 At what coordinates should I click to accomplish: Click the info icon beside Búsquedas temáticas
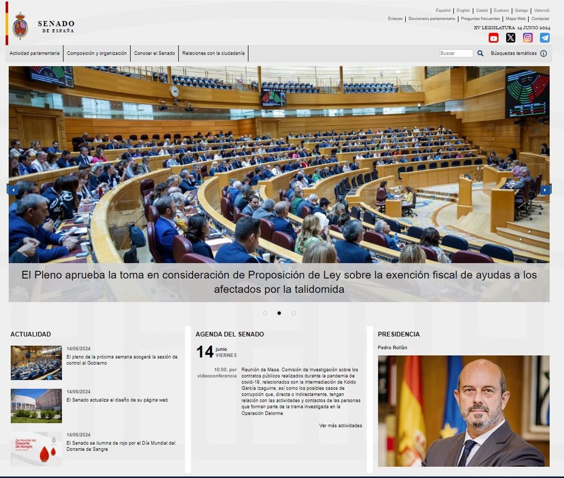coord(544,54)
